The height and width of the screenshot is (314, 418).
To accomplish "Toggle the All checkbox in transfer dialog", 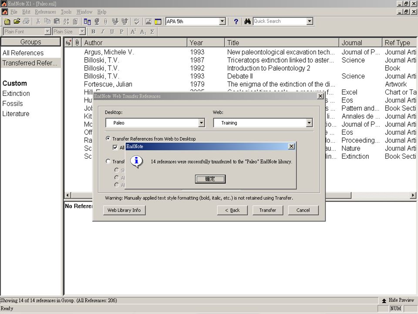I will coord(115,147).
